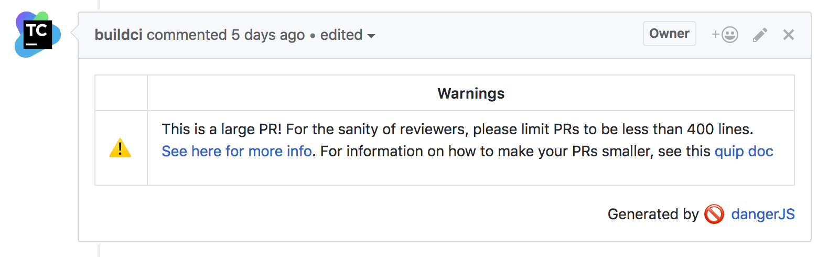The height and width of the screenshot is (257, 839).
Task: Open the buildci user profile link
Action: point(119,35)
